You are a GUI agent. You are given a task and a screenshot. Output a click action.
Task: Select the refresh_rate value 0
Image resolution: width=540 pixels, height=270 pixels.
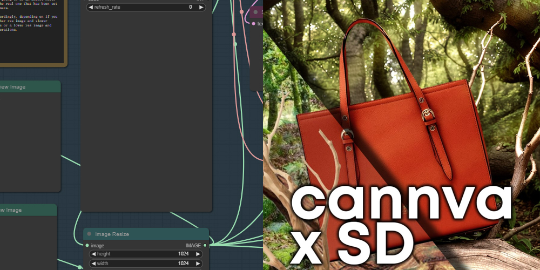[x=191, y=7]
